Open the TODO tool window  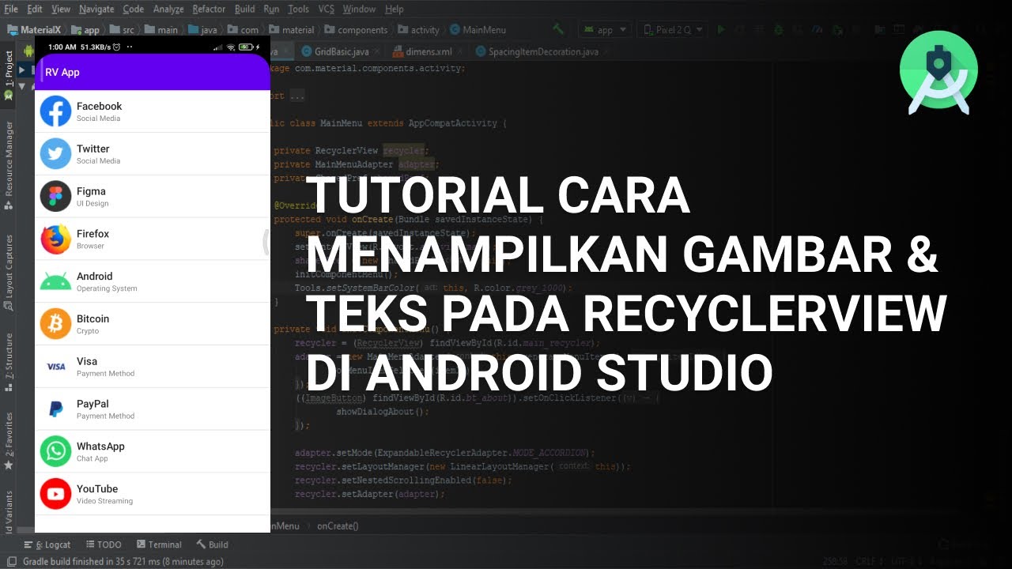[x=104, y=545]
